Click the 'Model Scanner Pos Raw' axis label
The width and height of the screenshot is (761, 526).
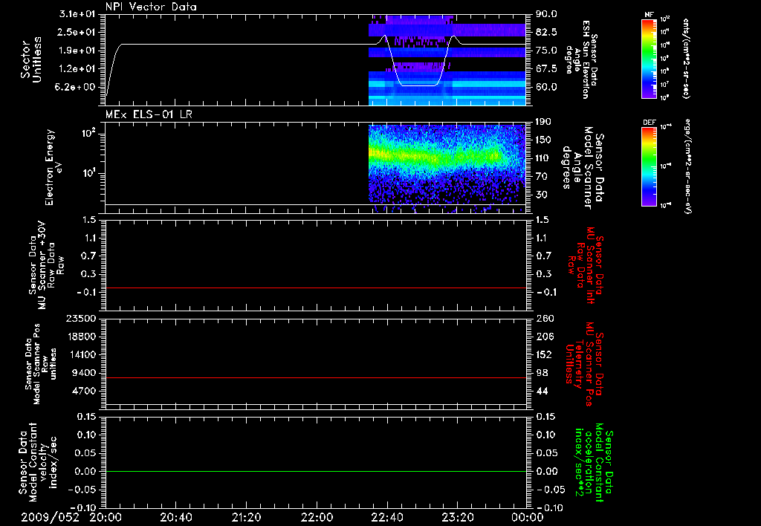42,364
